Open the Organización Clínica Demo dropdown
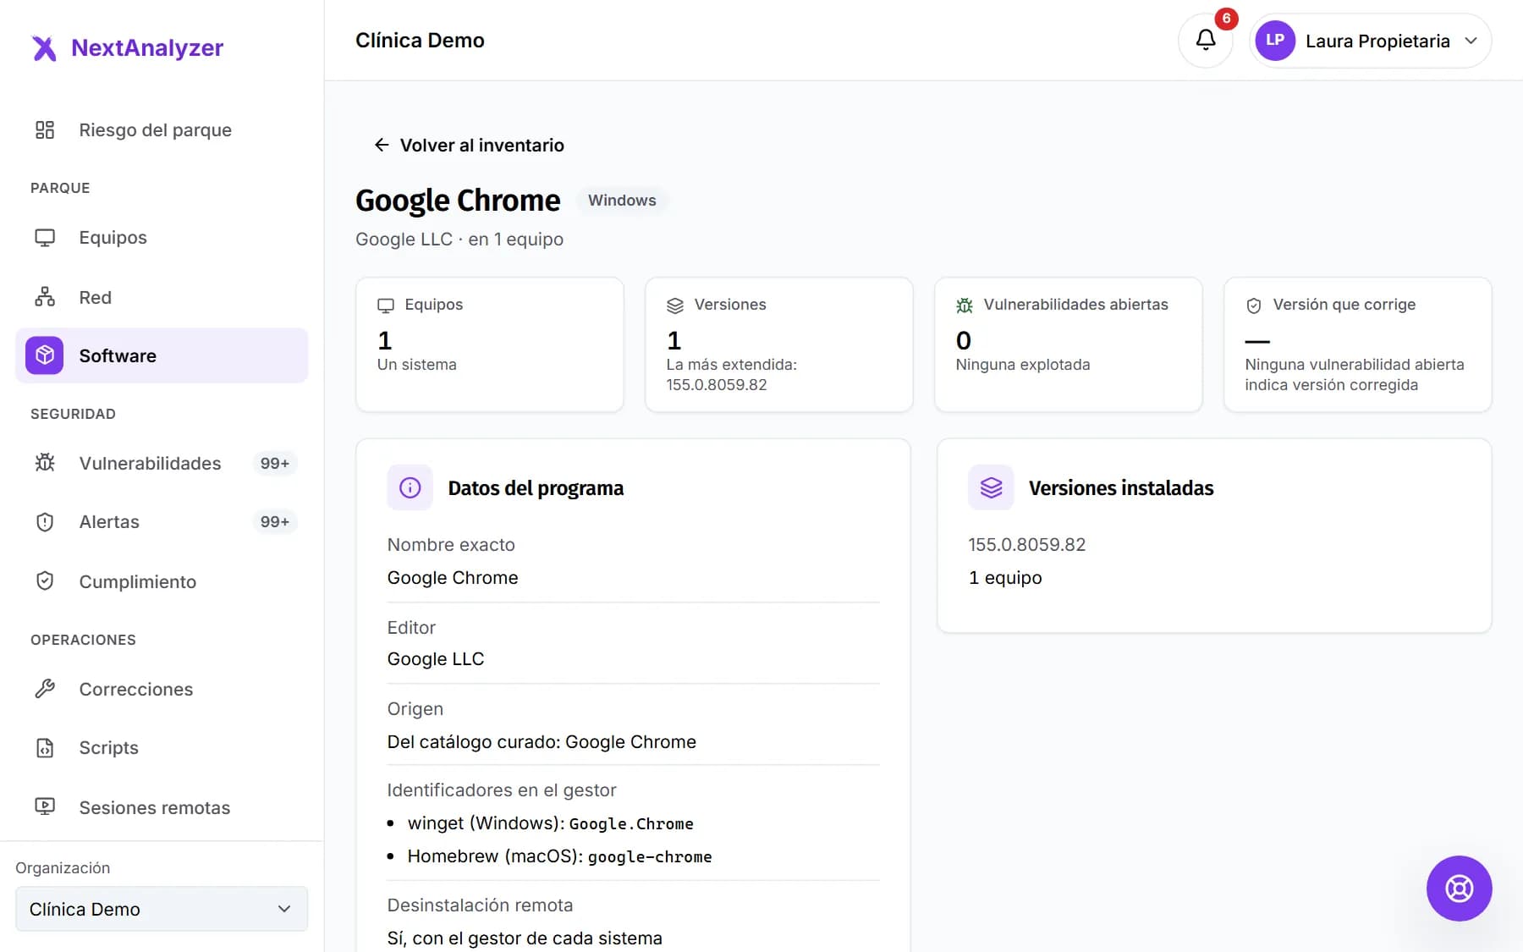This screenshot has height=952, width=1523. pos(162,909)
